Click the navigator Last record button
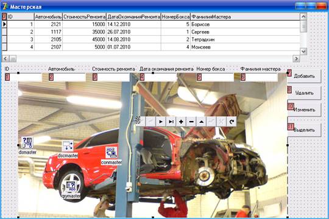This screenshot has height=219, width=329. point(171,122)
